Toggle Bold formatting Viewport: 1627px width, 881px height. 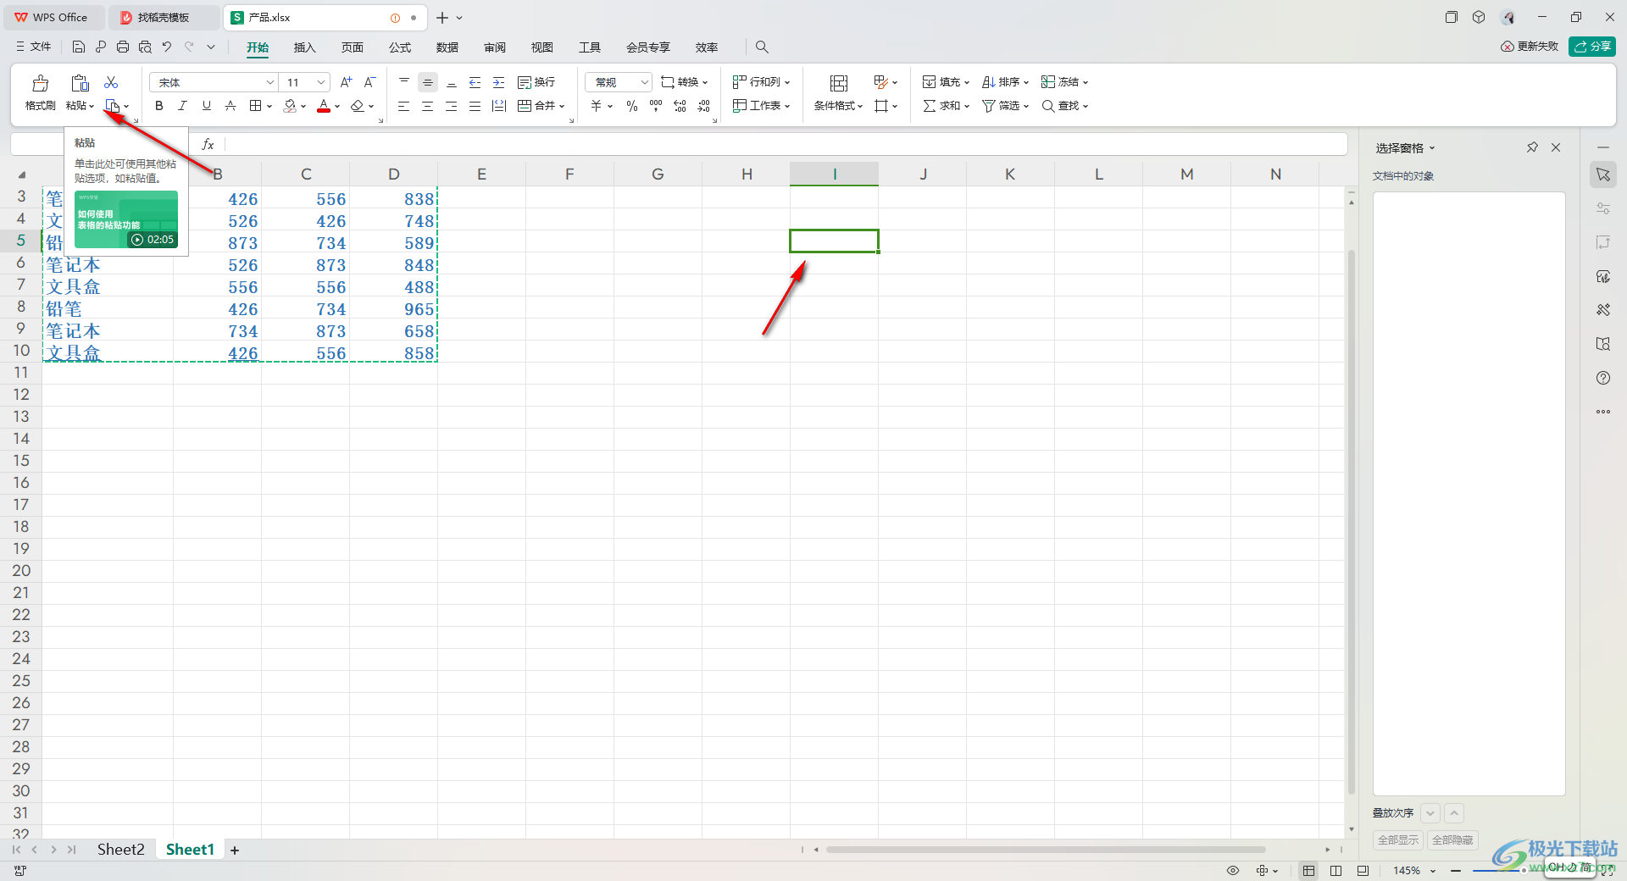click(x=159, y=106)
